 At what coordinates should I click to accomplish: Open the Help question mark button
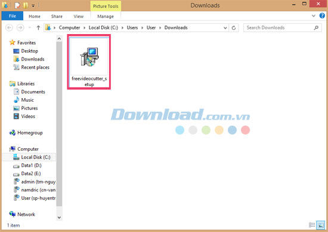322,16
